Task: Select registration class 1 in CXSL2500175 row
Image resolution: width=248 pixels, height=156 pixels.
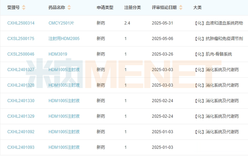Action: click(126, 39)
